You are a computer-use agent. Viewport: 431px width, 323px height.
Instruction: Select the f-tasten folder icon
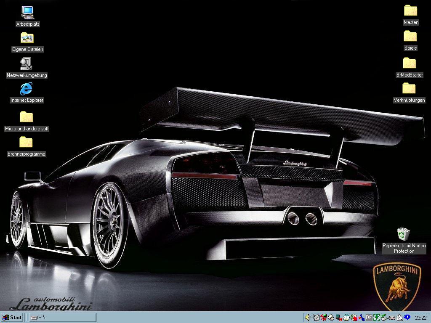coord(411,11)
